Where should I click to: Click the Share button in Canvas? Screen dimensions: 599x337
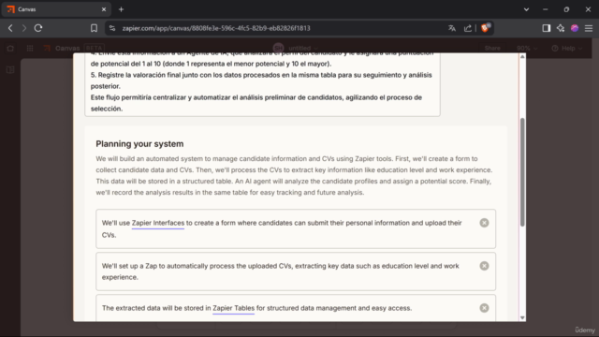[492, 48]
